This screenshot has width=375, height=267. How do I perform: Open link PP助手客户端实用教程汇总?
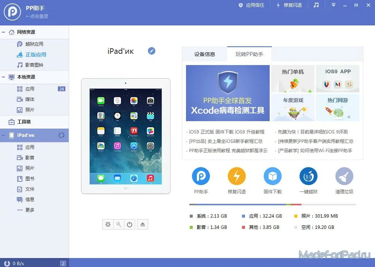click(x=316, y=141)
